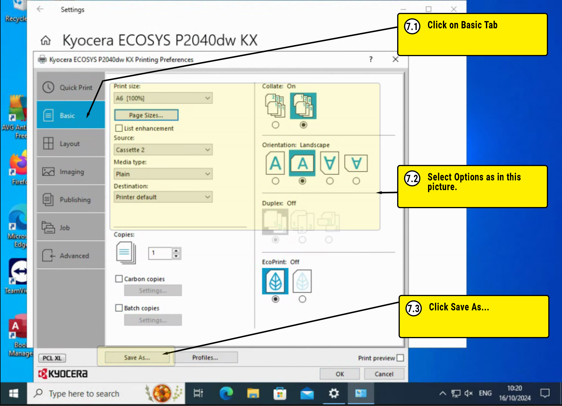The height and width of the screenshot is (406, 562).
Task: Click the duplex flip on long edge icon
Action: coord(302,221)
